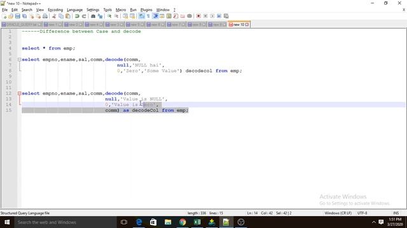Open the View menu
The width and height of the screenshot is (407, 228).
(x=39, y=10)
